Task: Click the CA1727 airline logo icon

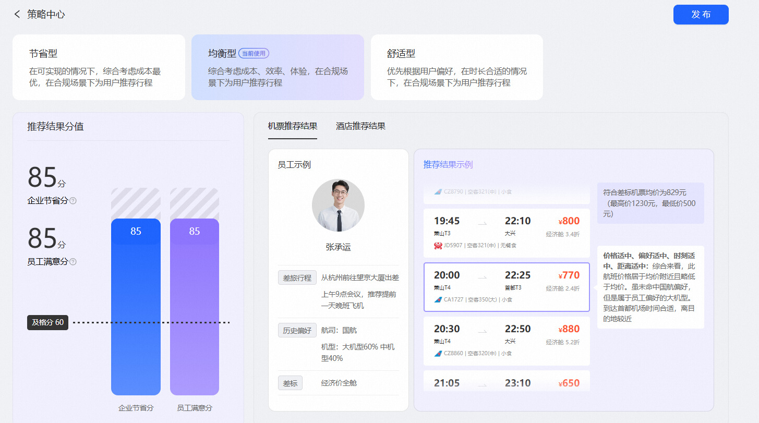Action: (x=438, y=299)
